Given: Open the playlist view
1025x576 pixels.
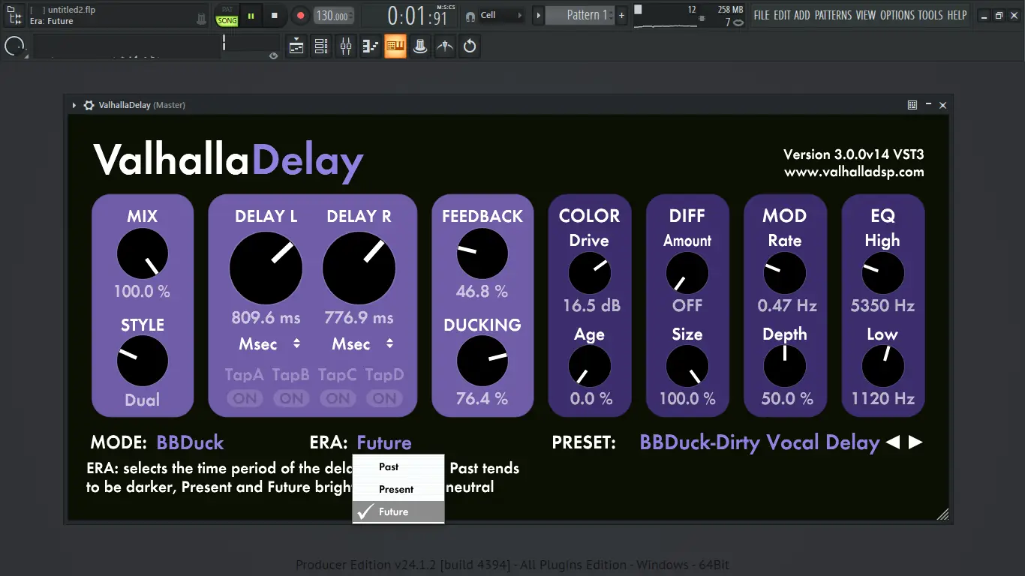Looking at the screenshot, I should (296, 46).
